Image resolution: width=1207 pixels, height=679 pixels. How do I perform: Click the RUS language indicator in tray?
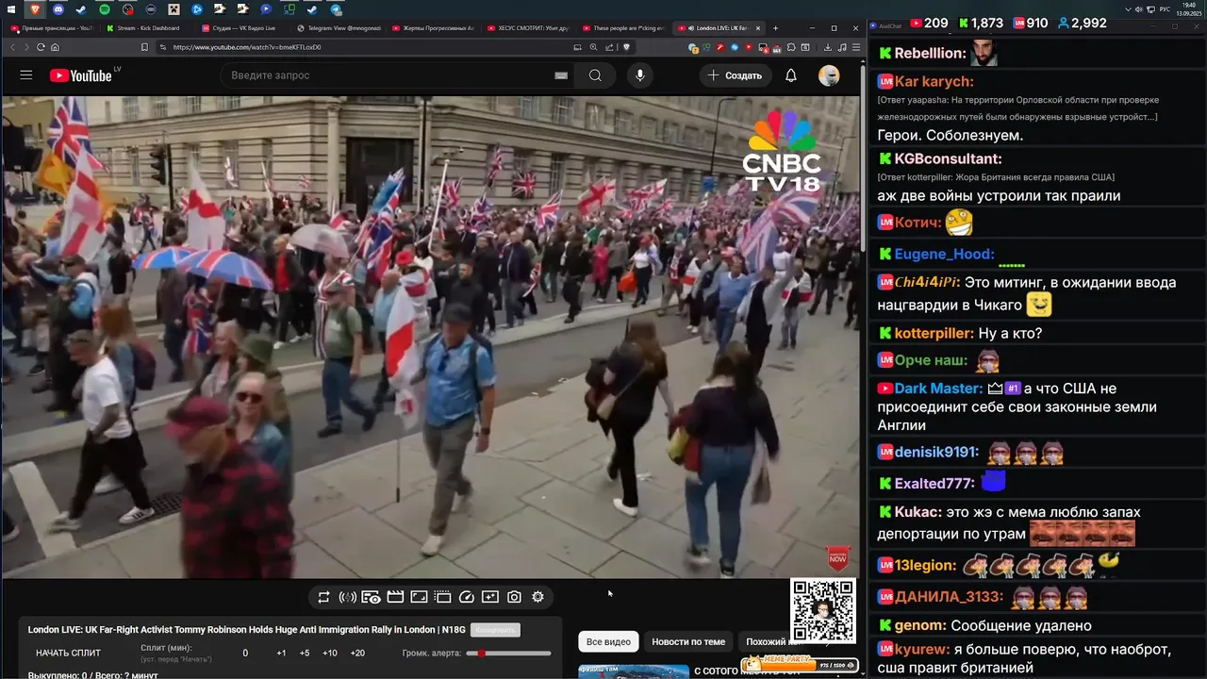tap(1164, 8)
